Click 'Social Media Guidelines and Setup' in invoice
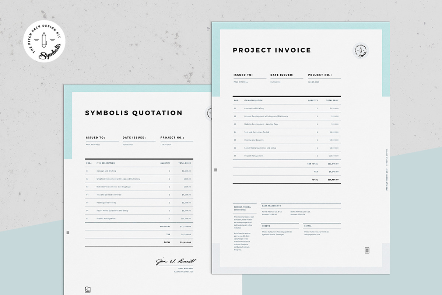442x295 pixels. click(260, 148)
